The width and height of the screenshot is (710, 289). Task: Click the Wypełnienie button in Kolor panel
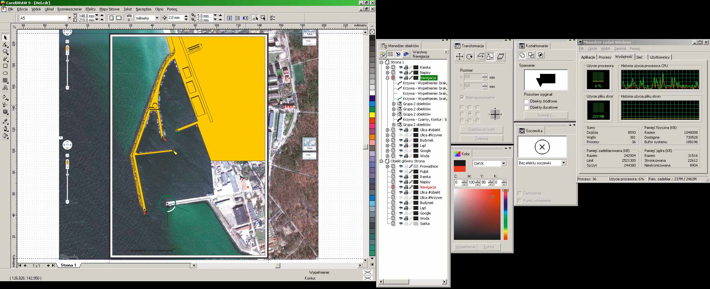click(x=465, y=247)
